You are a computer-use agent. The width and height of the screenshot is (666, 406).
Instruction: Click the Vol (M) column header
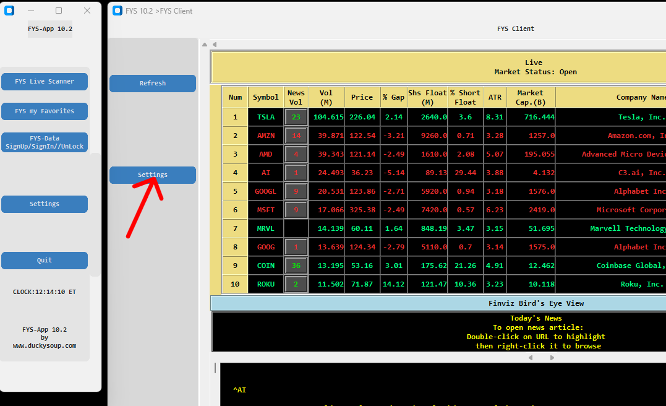(x=327, y=97)
